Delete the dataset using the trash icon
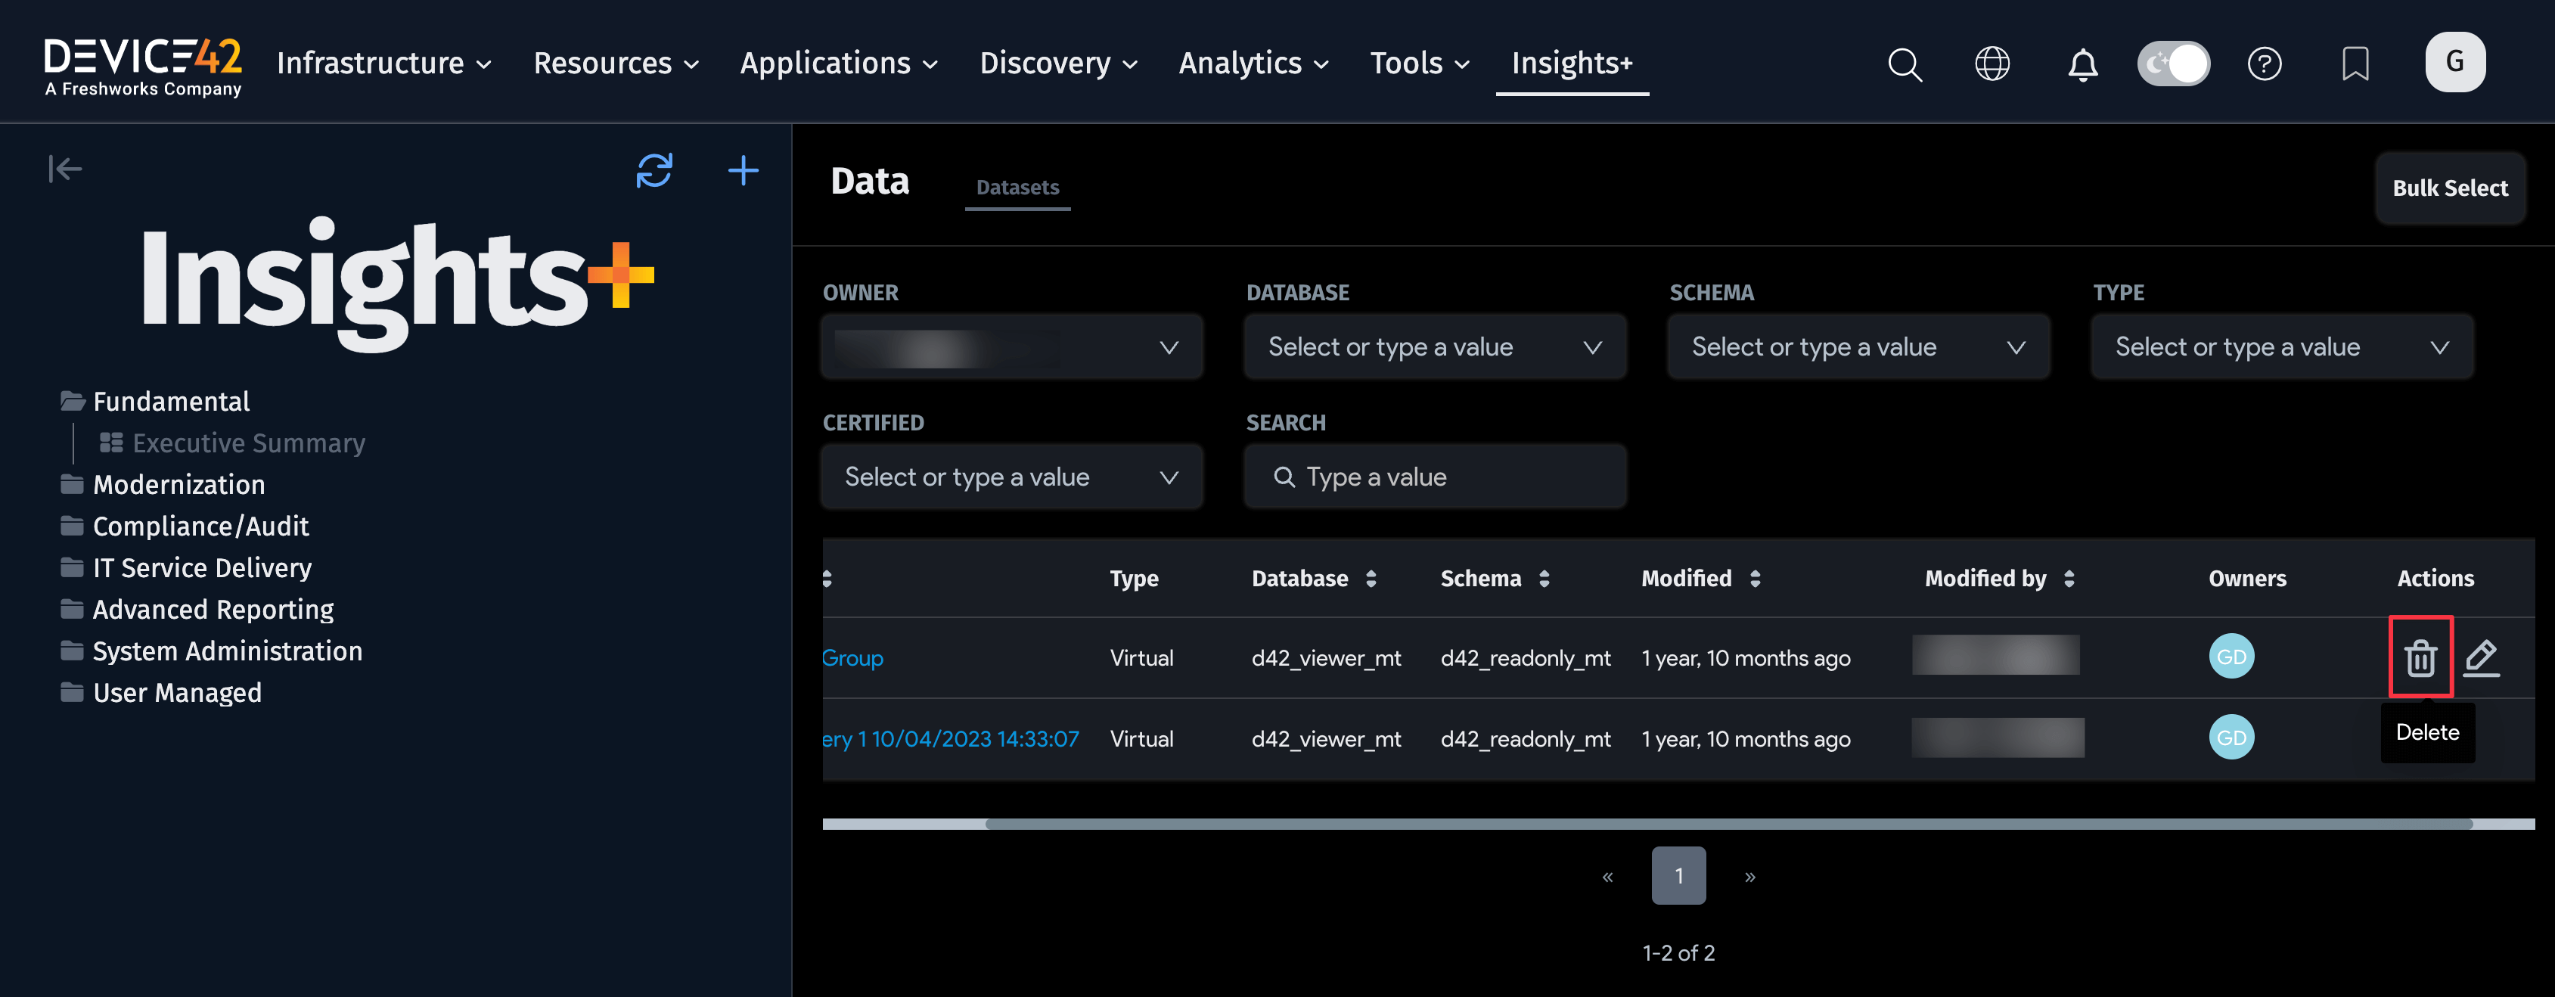The width and height of the screenshot is (2555, 997). click(2420, 657)
